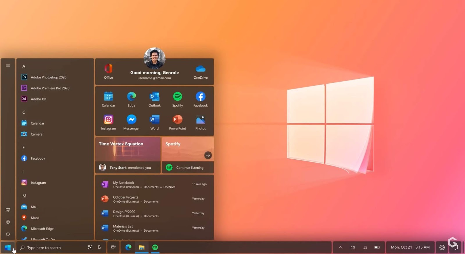Image resolution: width=465 pixels, height=254 pixels.
Task: Expand the hidden tray icons chevron
Action: click(x=341, y=247)
